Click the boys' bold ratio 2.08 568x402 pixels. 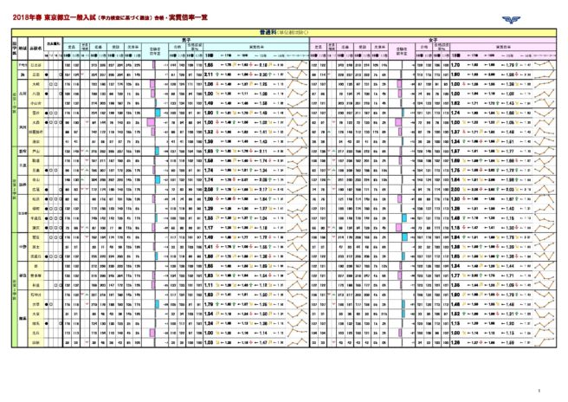pos(209,189)
